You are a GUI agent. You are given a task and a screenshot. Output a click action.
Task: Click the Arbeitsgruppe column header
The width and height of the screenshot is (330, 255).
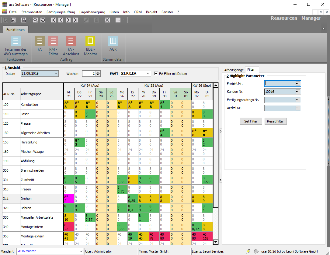click(x=41, y=94)
